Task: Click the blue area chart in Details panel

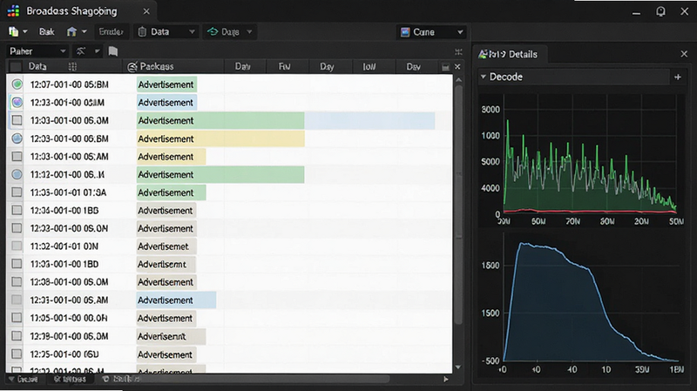Action: point(592,302)
